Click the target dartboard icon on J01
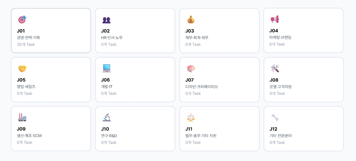Image resolution: width=356 pixels, height=161 pixels. tap(22, 20)
